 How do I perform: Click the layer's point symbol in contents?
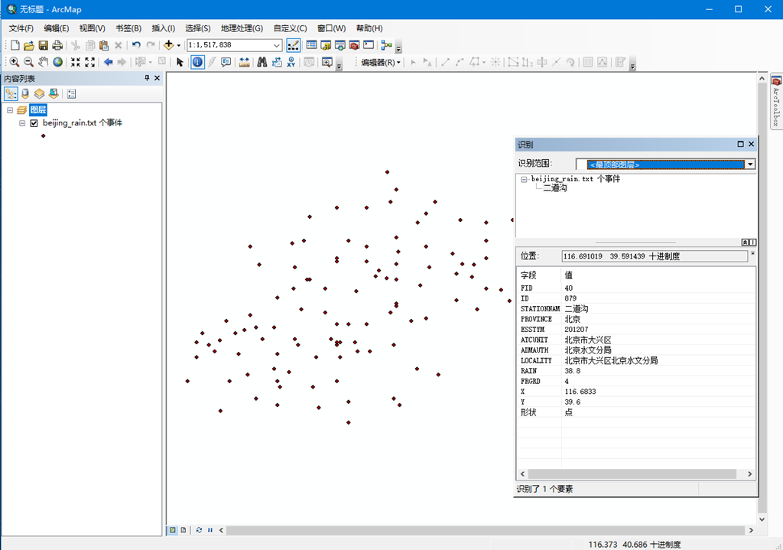(44, 136)
